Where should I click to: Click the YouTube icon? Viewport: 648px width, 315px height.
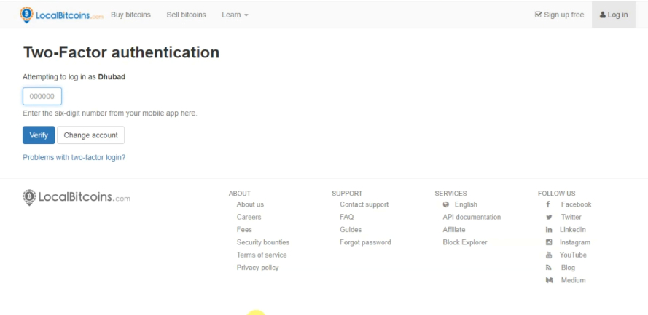[549, 255]
